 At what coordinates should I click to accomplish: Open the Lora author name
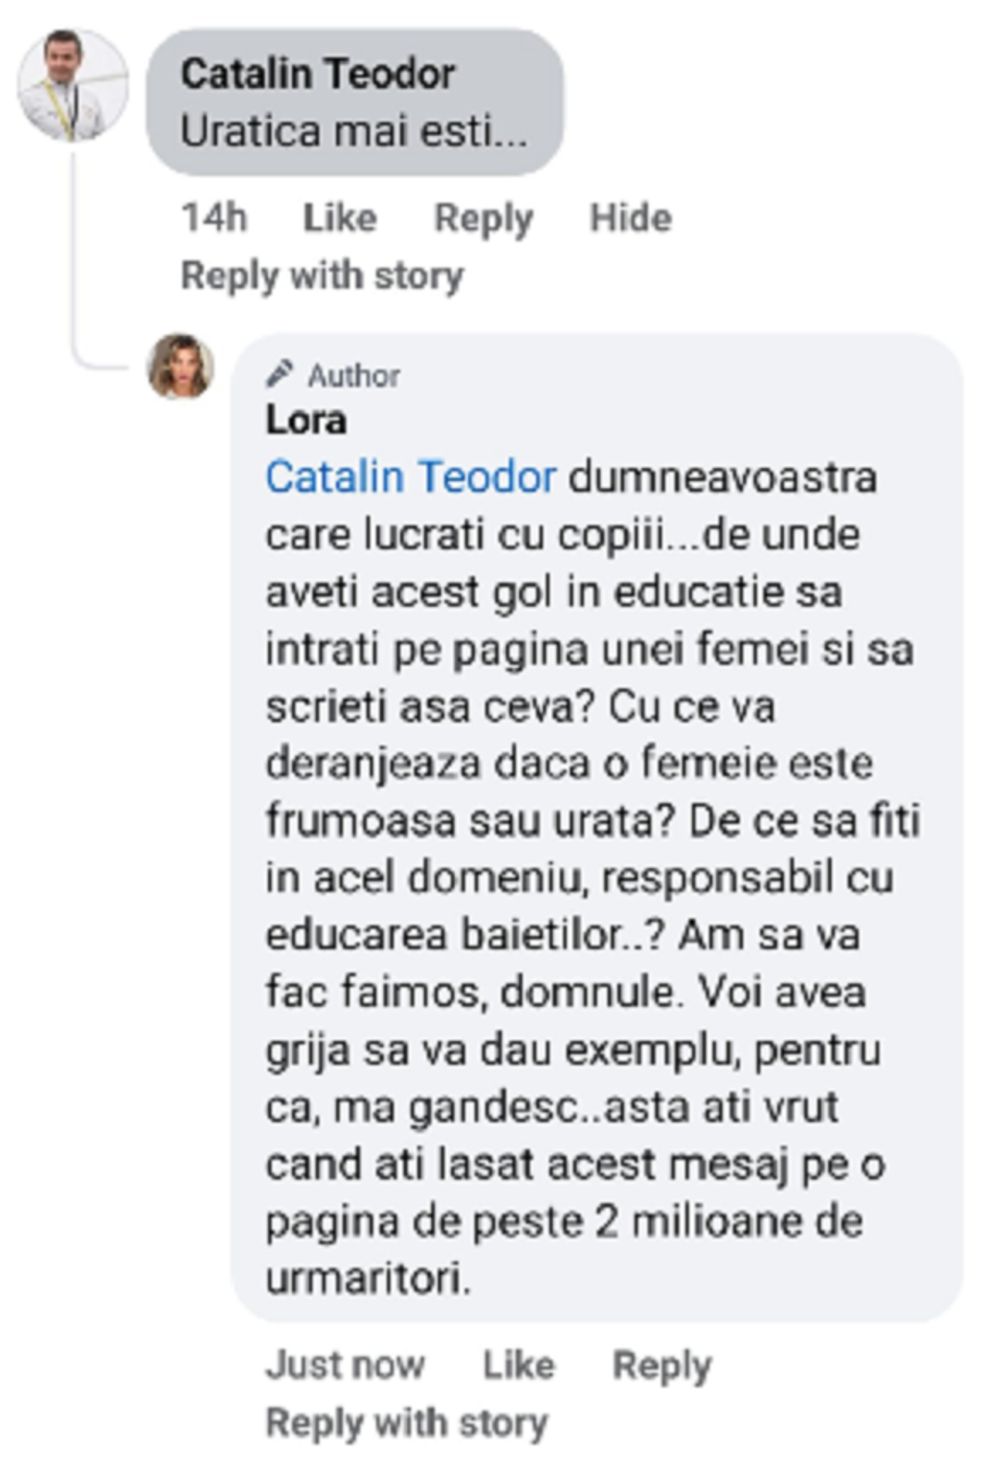coord(306,420)
